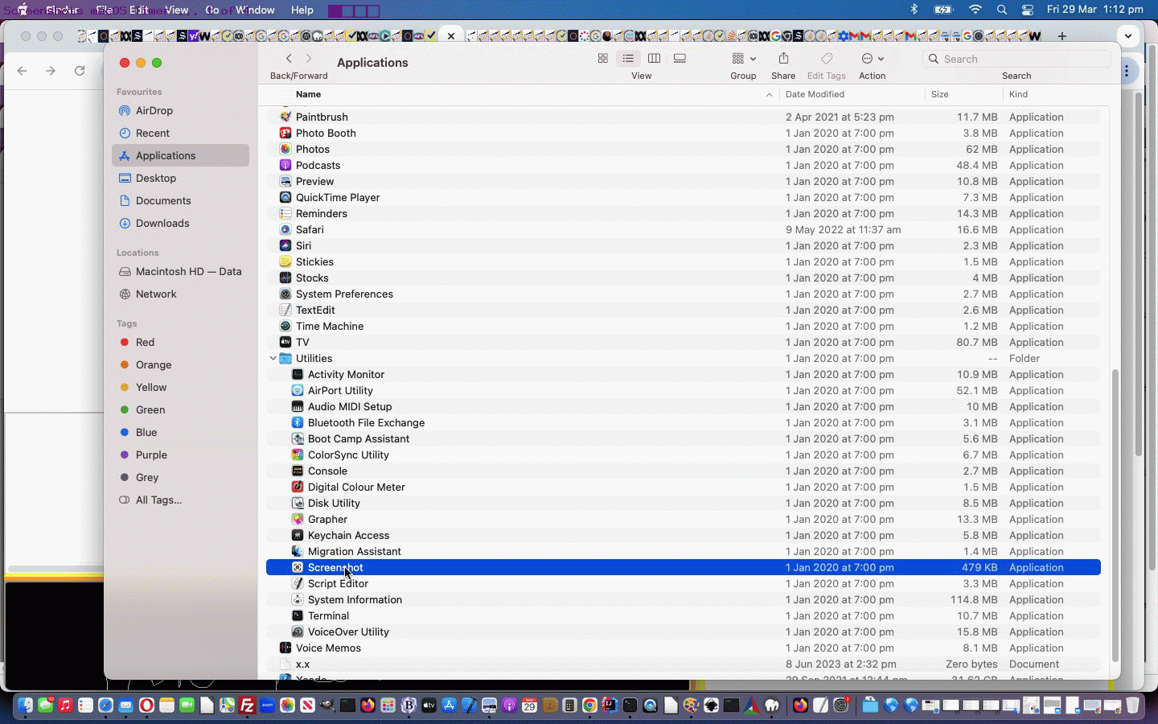Select the Keychain Access icon
The width and height of the screenshot is (1158, 724).
pyautogui.click(x=297, y=535)
